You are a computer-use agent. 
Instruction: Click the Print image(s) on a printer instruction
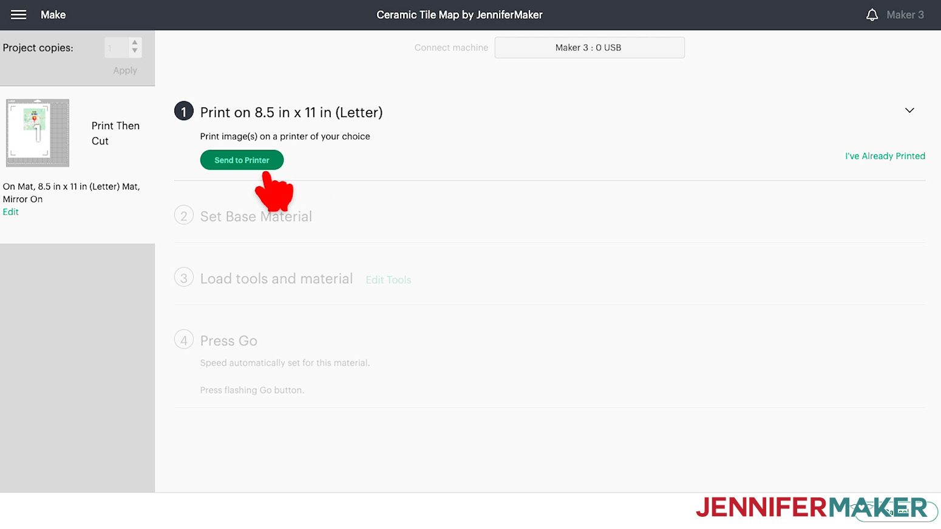click(285, 136)
